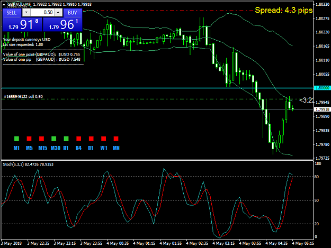
Task: Click 'Your deposit currency: USD' text
Action: point(26,40)
